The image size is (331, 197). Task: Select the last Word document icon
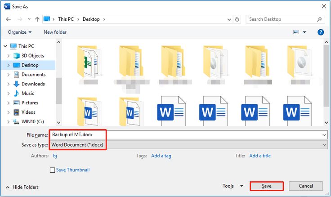(x=297, y=111)
